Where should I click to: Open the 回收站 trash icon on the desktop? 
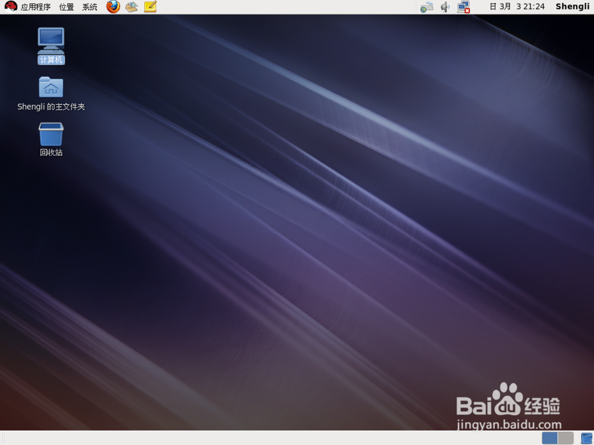(x=50, y=135)
